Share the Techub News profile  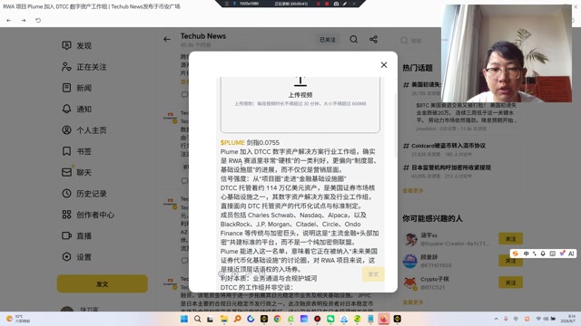(373, 39)
